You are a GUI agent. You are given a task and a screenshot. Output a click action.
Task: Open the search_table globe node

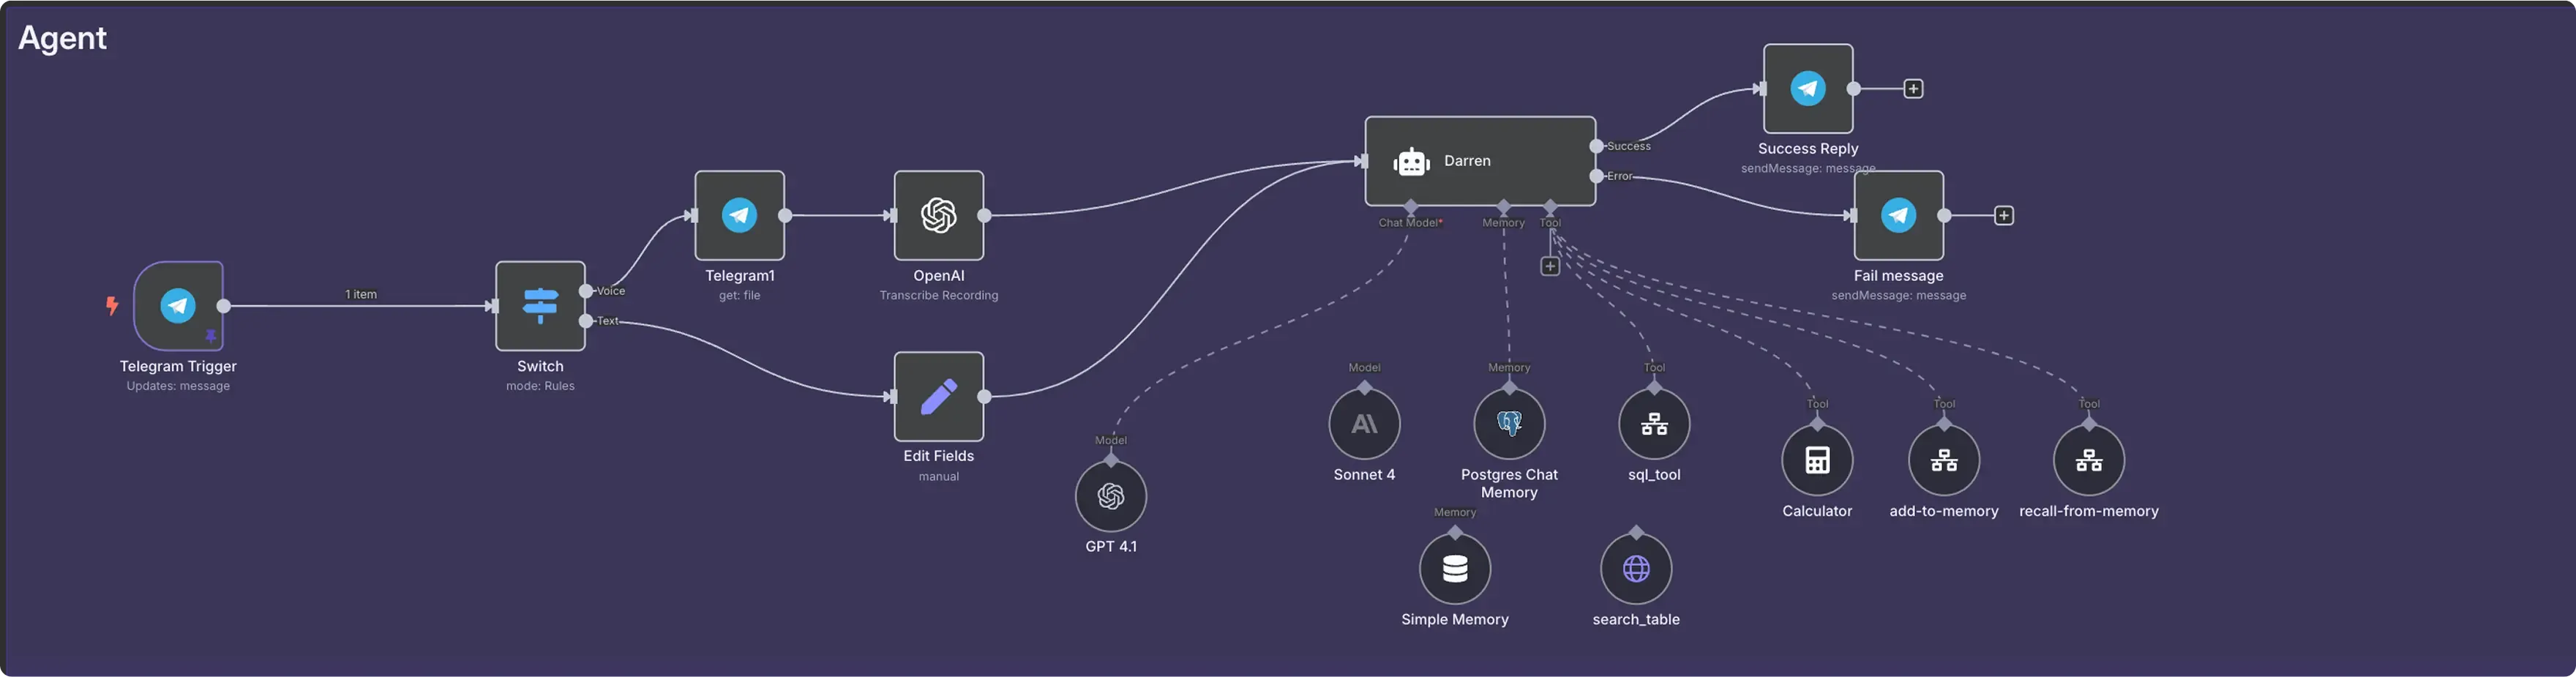click(x=1636, y=569)
